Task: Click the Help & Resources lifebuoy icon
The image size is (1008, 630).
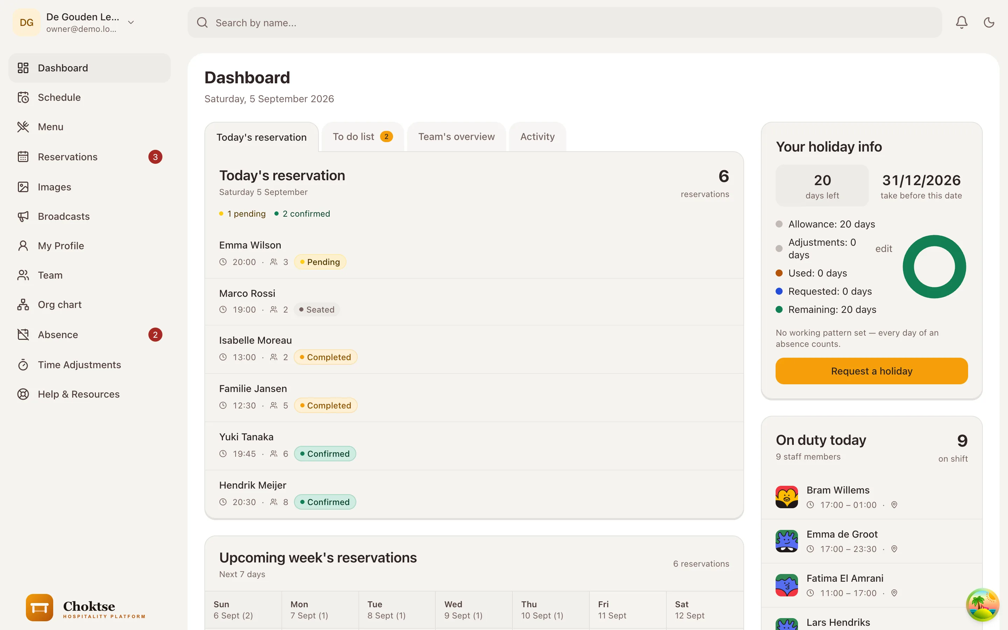Action: click(23, 394)
